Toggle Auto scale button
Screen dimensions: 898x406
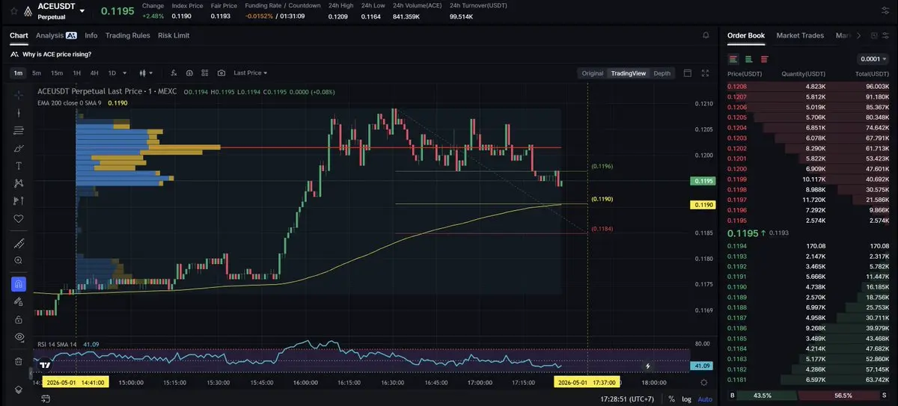point(706,399)
